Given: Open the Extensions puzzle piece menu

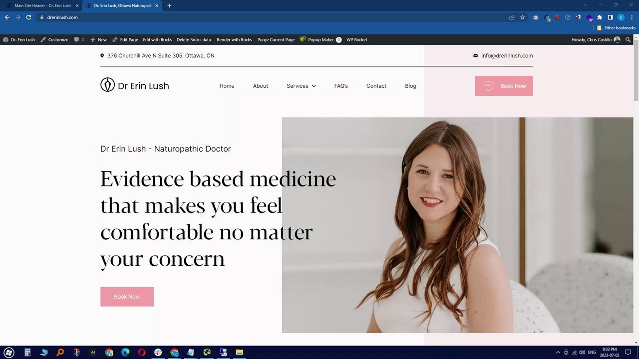Looking at the screenshot, I should pyautogui.click(x=600, y=17).
